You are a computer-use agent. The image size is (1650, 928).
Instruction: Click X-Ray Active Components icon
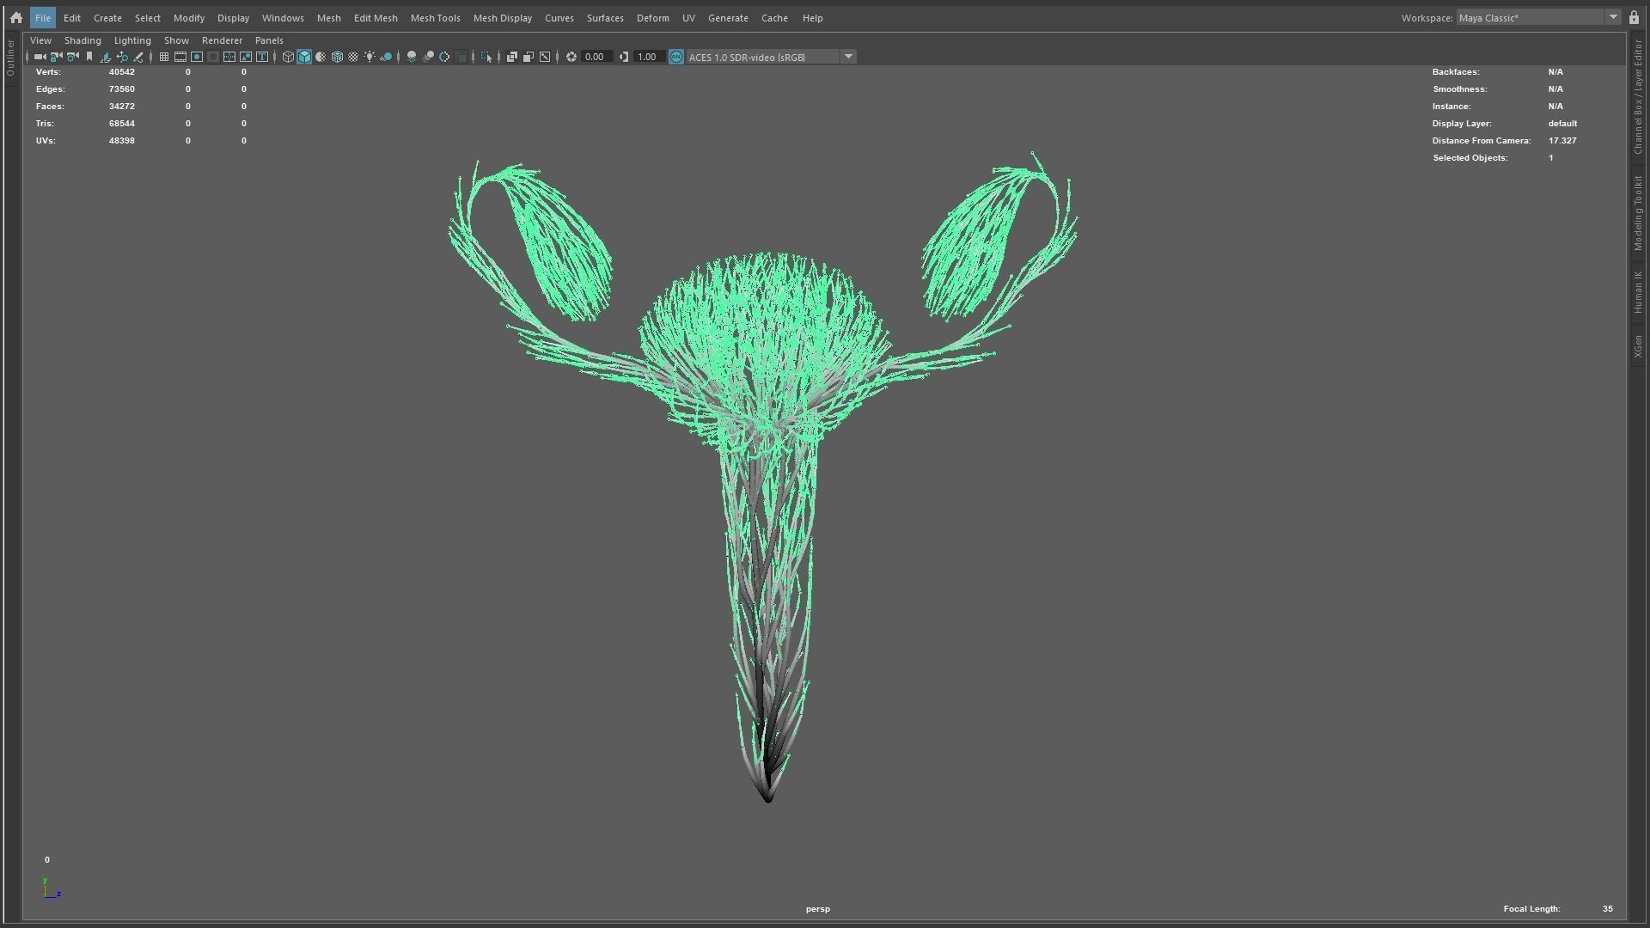[528, 57]
